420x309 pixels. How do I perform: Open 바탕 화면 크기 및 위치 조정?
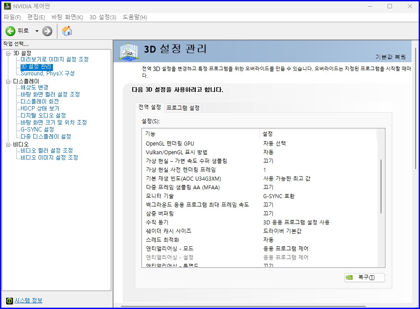[x=53, y=122]
